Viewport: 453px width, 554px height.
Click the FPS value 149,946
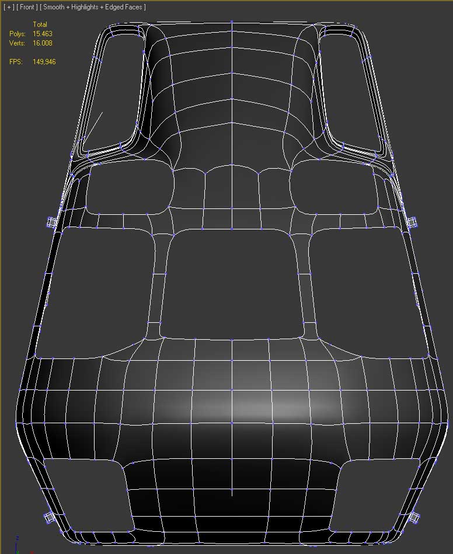[x=44, y=62]
